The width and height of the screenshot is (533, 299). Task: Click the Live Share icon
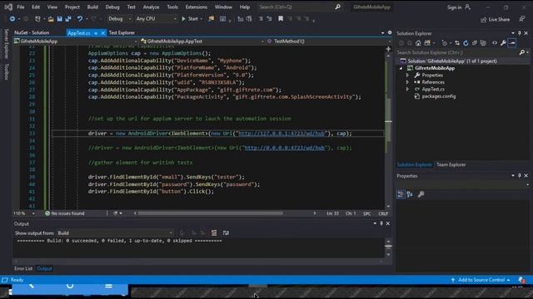[x=483, y=20]
